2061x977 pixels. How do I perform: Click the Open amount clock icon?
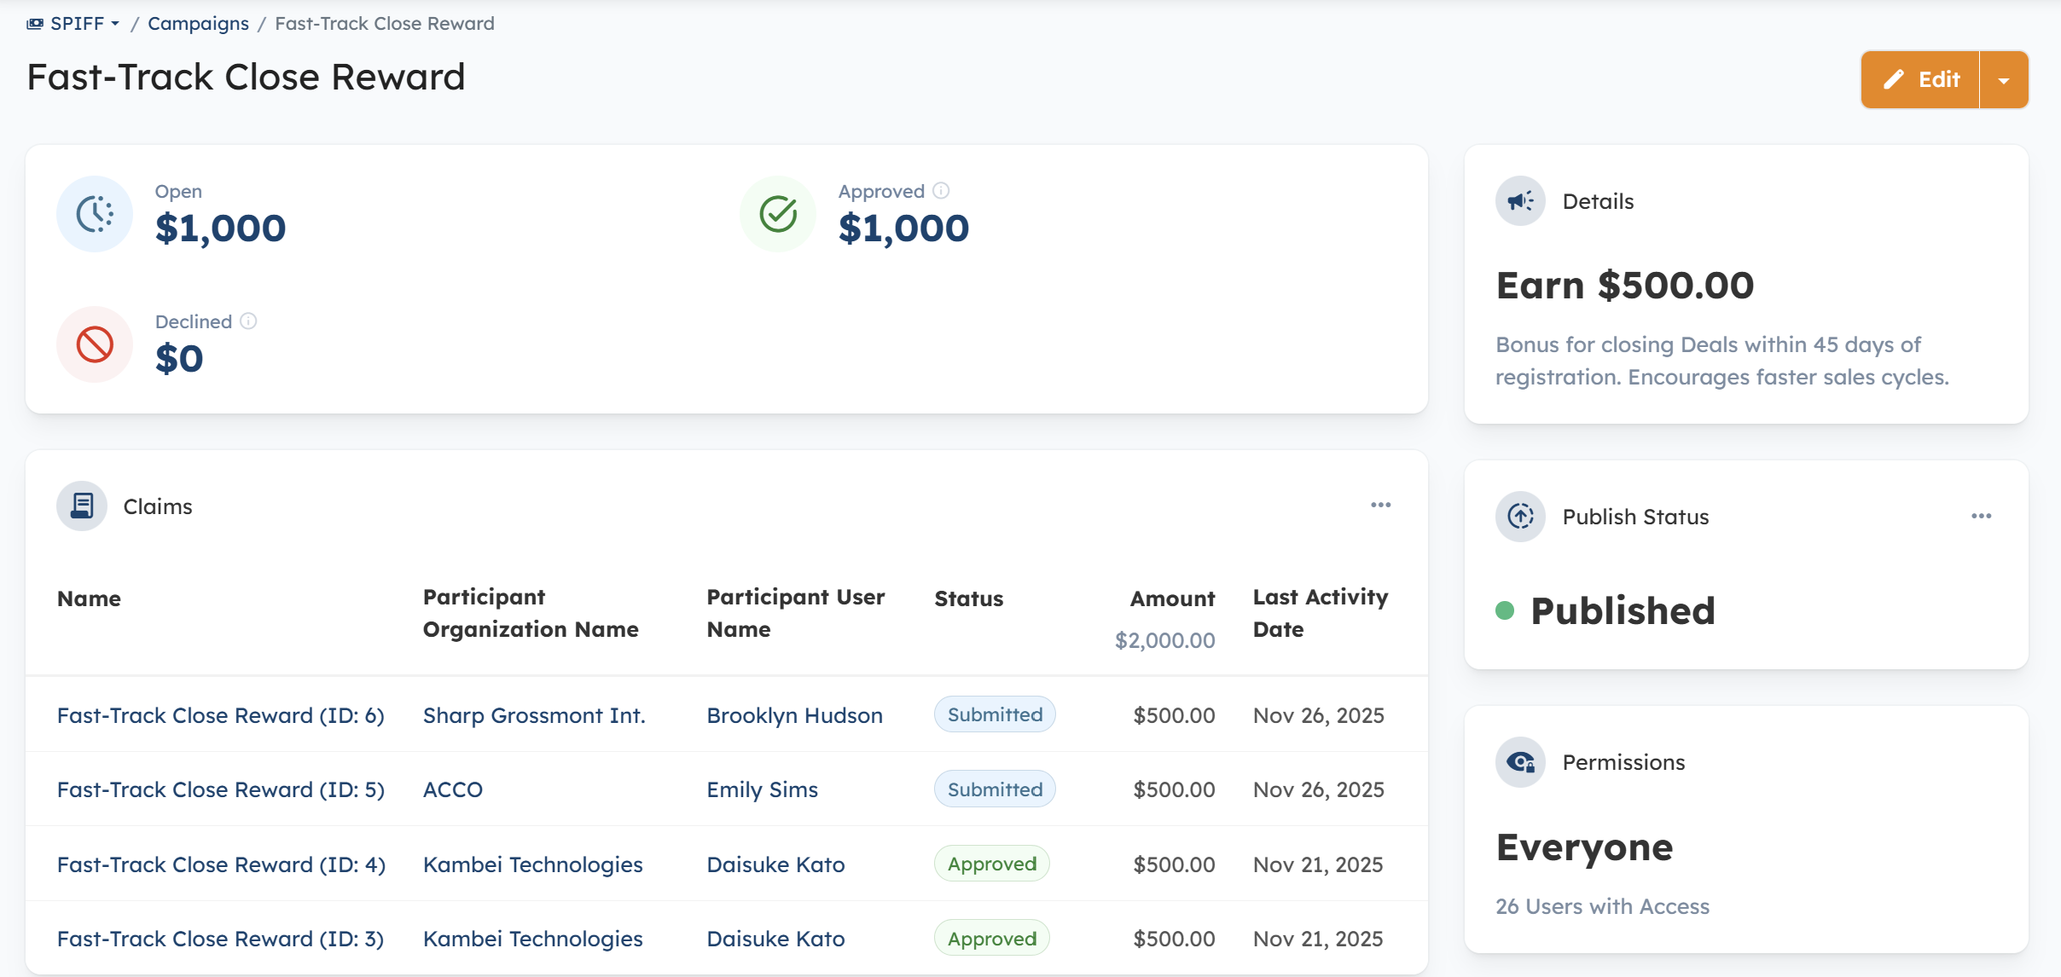95,214
